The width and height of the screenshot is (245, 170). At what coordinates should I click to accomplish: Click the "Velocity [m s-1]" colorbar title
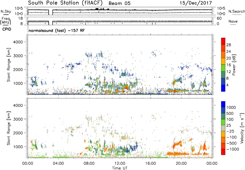coord(242,128)
